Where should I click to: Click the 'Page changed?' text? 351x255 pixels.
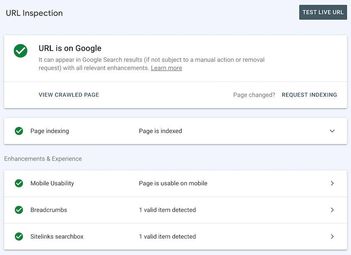[254, 95]
